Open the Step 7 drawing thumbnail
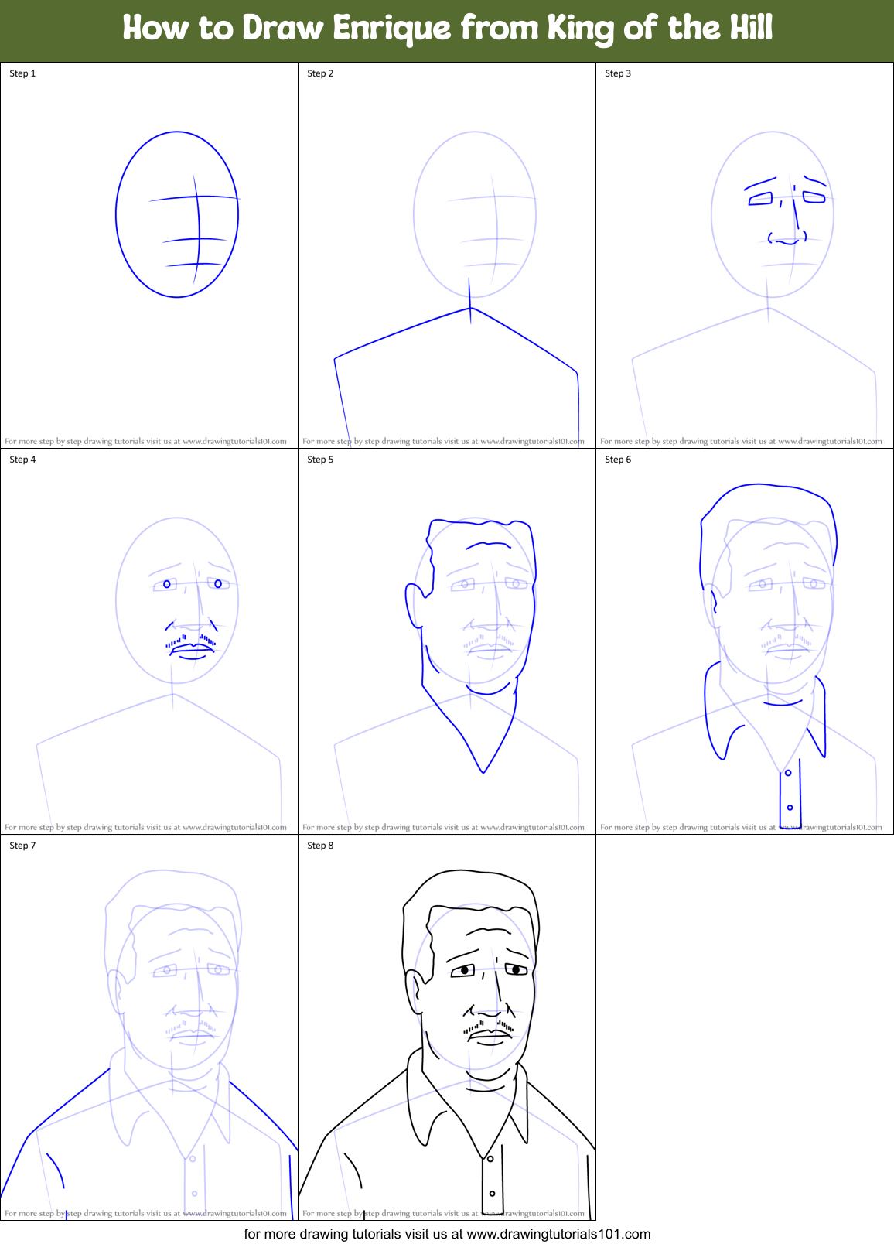Screen dimensions: 894x1244 point(149,1027)
